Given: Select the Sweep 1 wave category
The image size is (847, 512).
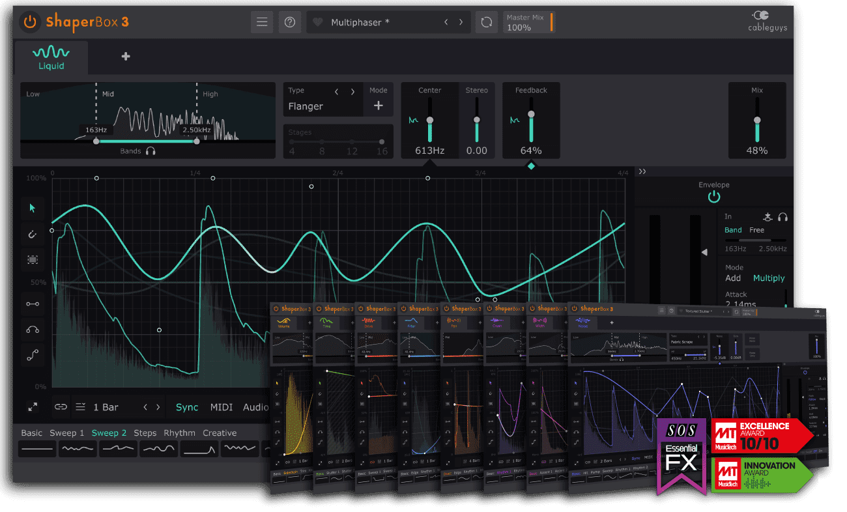Looking at the screenshot, I should click(67, 433).
